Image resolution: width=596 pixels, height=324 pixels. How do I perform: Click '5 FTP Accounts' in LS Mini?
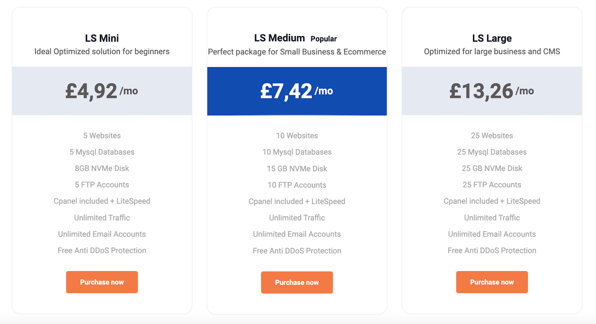pyautogui.click(x=102, y=185)
